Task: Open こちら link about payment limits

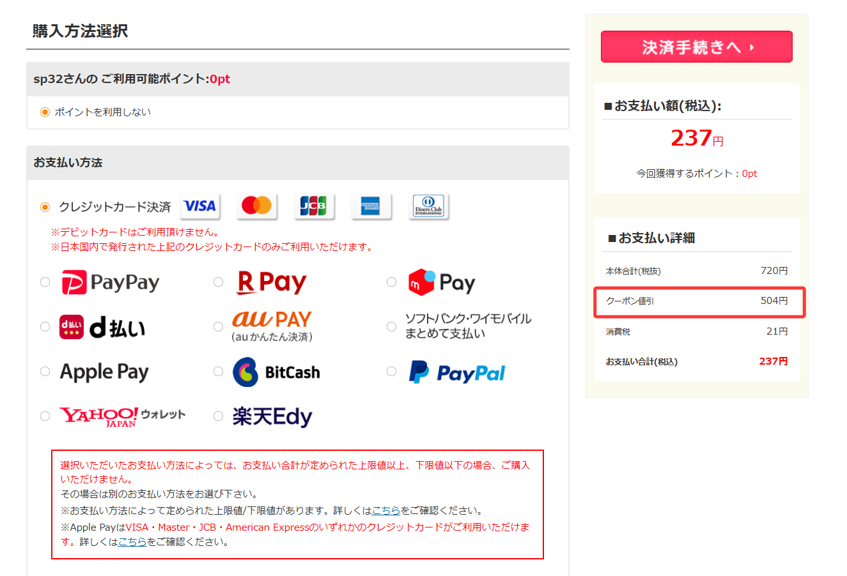Action: 386,511
